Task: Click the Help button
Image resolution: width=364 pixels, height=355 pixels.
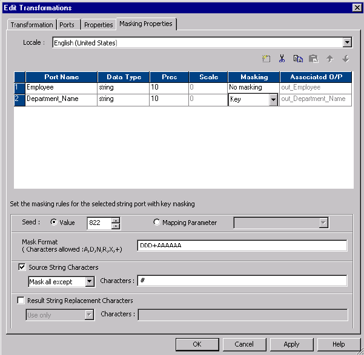Action: pos(338,344)
